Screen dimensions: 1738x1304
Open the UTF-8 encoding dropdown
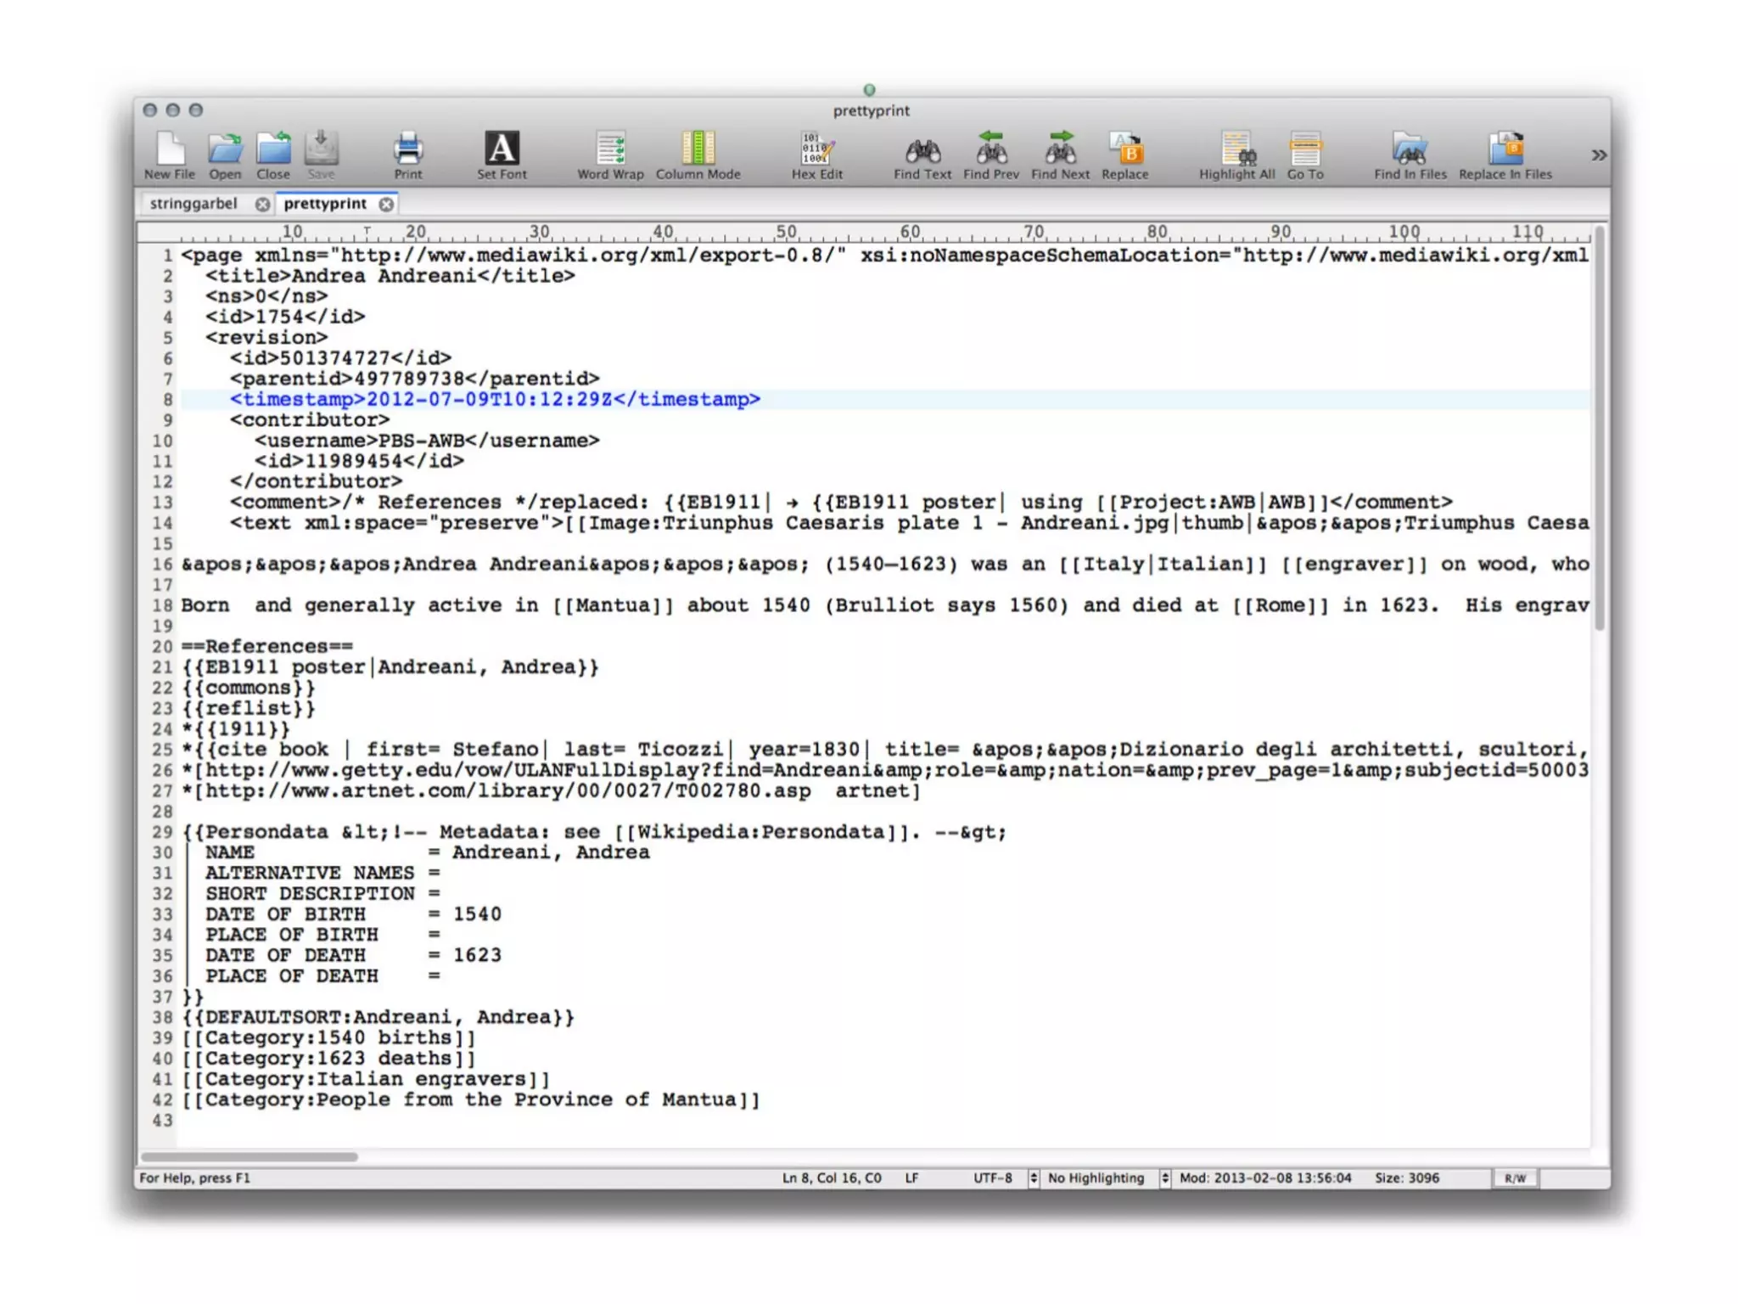tap(1033, 1178)
